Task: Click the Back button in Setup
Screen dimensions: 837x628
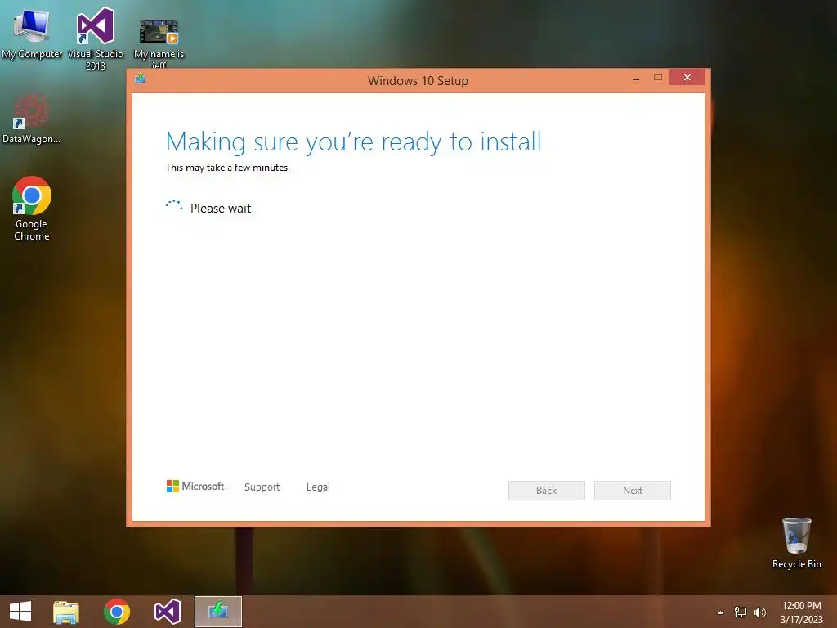Action: click(547, 491)
